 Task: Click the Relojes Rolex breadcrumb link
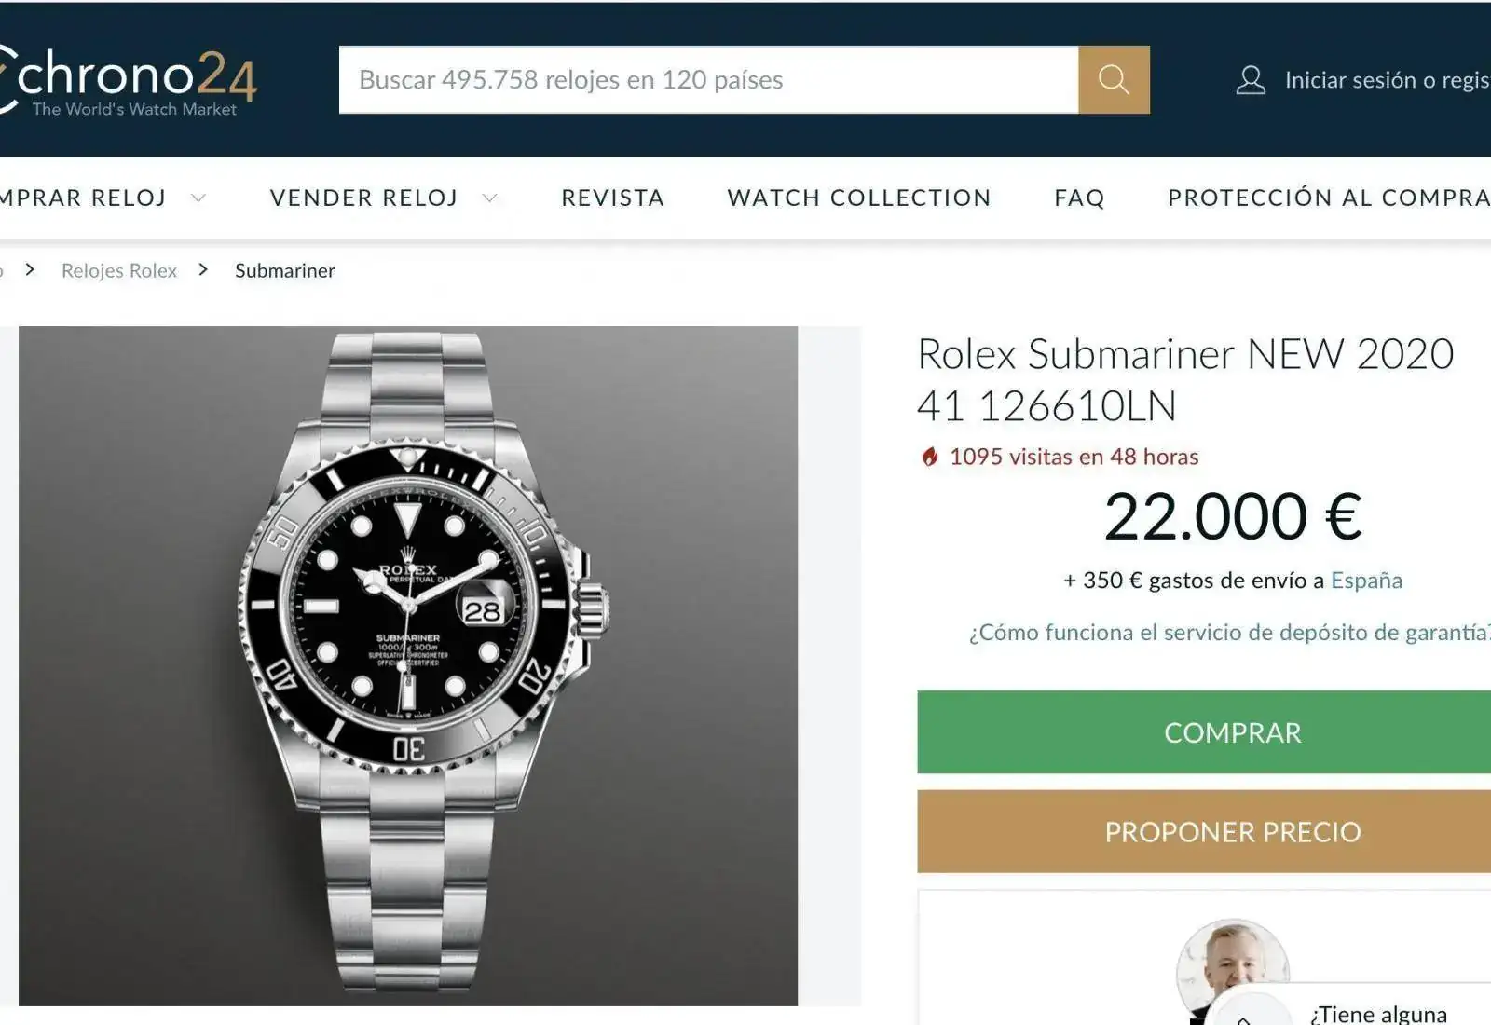coord(119,270)
